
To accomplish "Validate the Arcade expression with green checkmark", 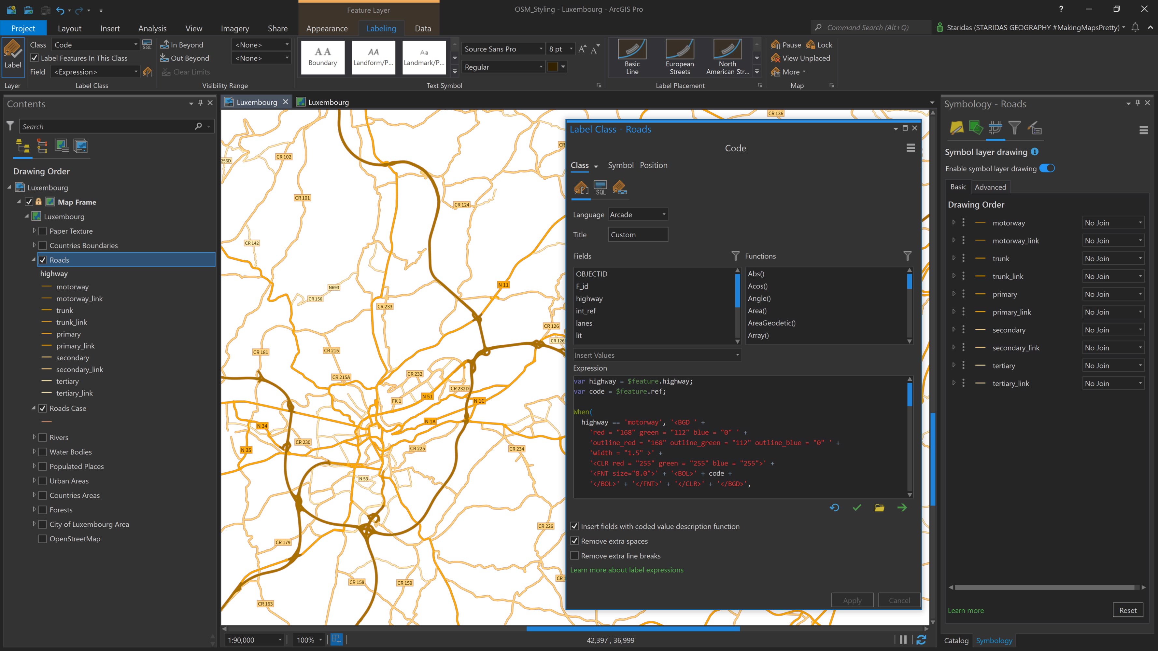I will (857, 508).
